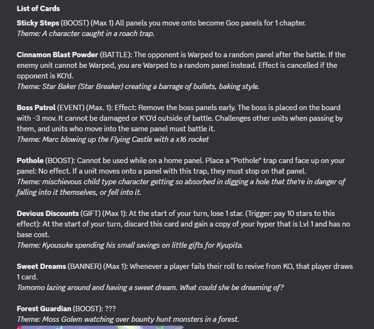Select the 'Boss Patrol' card name
This screenshot has height=329, width=374.
36,108
